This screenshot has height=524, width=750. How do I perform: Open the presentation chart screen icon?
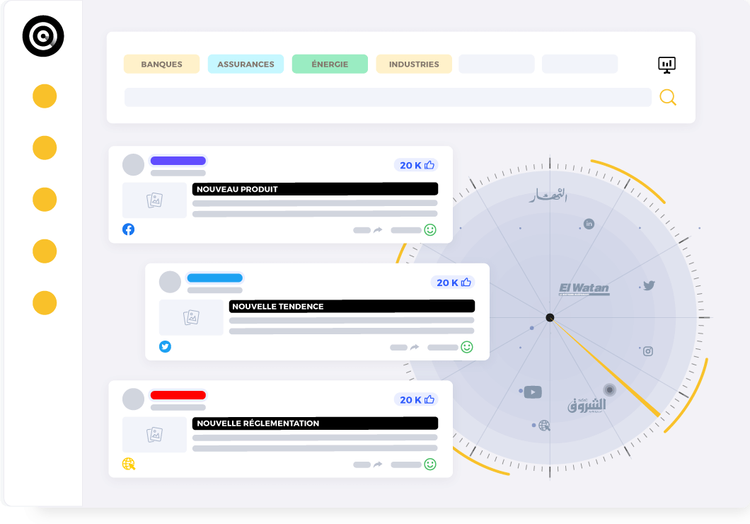click(667, 65)
